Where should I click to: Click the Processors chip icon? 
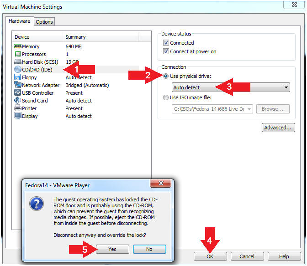click(18, 54)
